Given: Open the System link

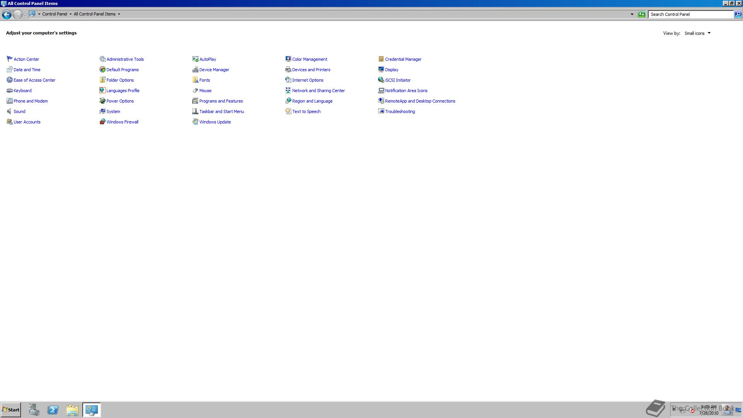Looking at the screenshot, I should click(113, 111).
